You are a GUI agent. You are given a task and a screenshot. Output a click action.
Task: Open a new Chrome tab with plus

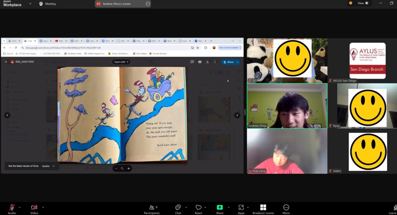[x=211, y=41]
